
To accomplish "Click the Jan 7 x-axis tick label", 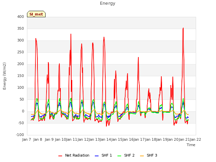I will pos(27,139).
